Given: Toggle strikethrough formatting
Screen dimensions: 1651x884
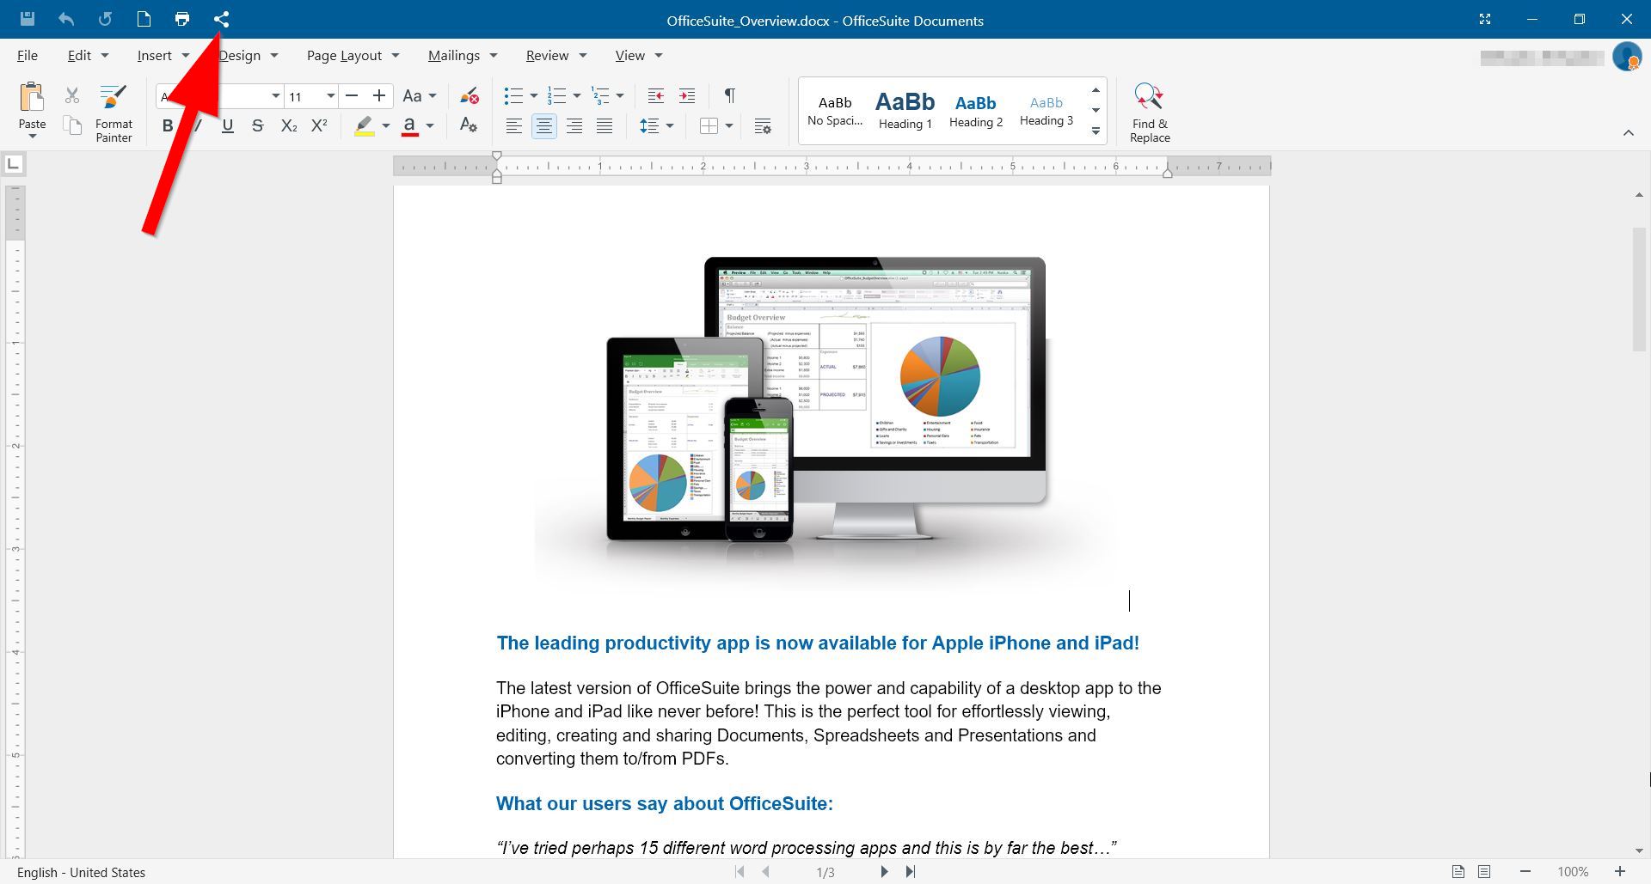Looking at the screenshot, I should [x=257, y=126].
